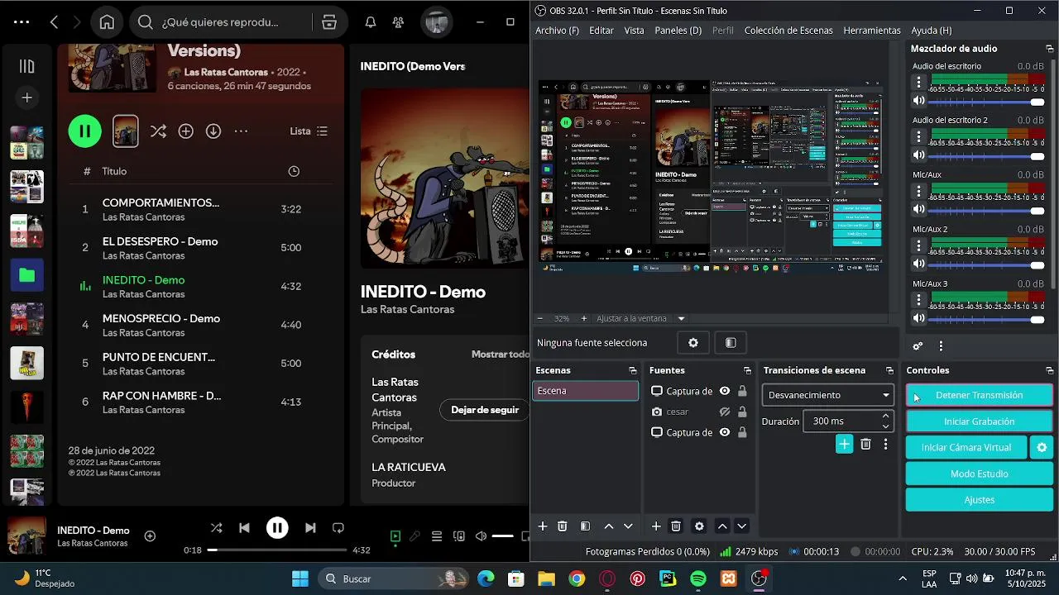Open Lista view options in Spotify
The height and width of the screenshot is (595, 1059).
click(x=309, y=131)
